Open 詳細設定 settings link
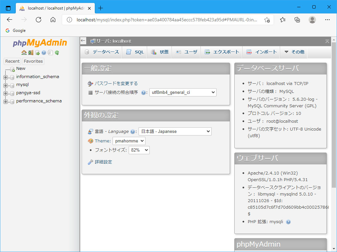337x252 pixels. (103, 162)
